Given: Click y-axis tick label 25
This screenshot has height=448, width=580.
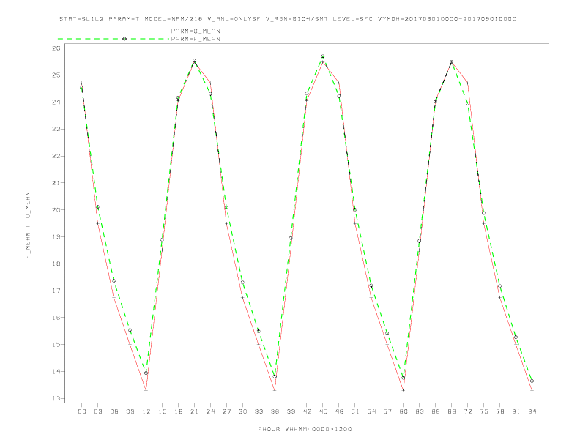Looking at the screenshot, I should click(56, 75).
